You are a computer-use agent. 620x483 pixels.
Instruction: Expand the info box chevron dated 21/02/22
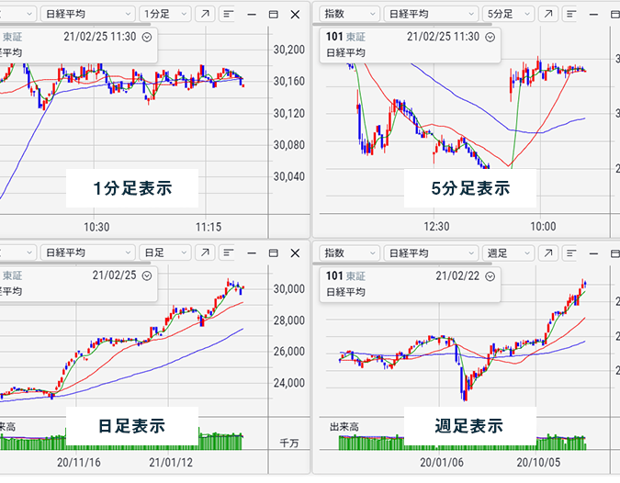pos(490,275)
